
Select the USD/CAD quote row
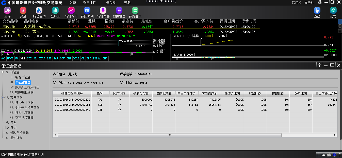click(130, 32)
